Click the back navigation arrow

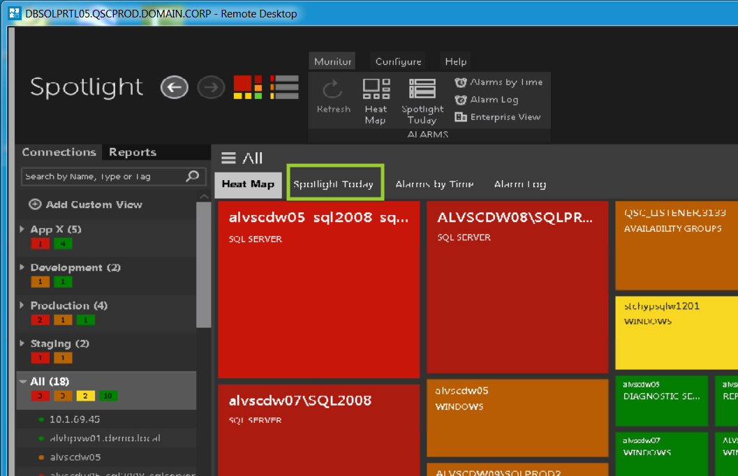point(174,87)
